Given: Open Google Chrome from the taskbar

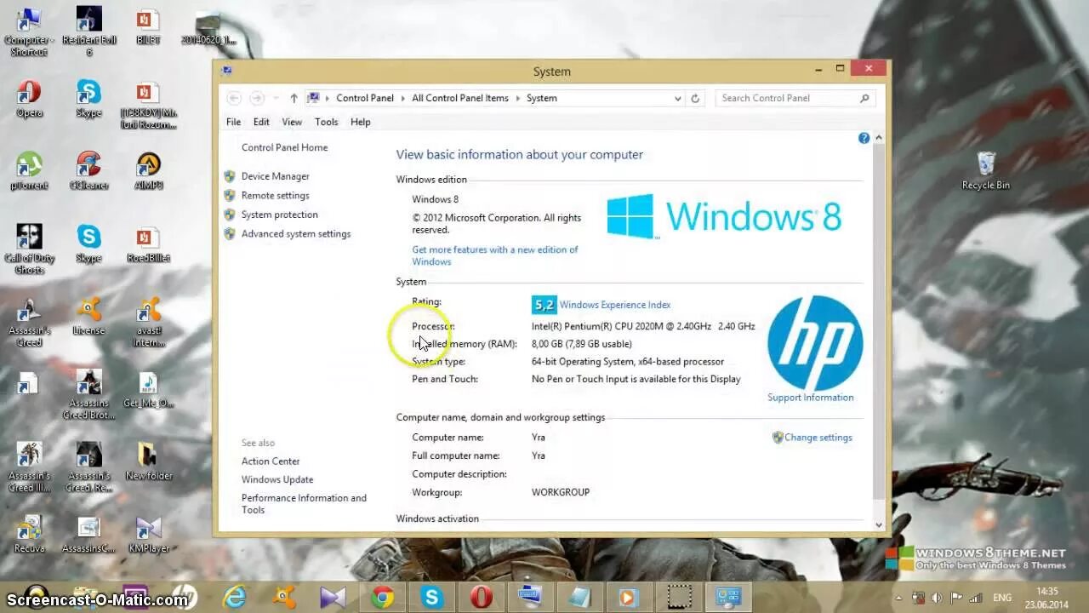Looking at the screenshot, I should pos(382,597).
